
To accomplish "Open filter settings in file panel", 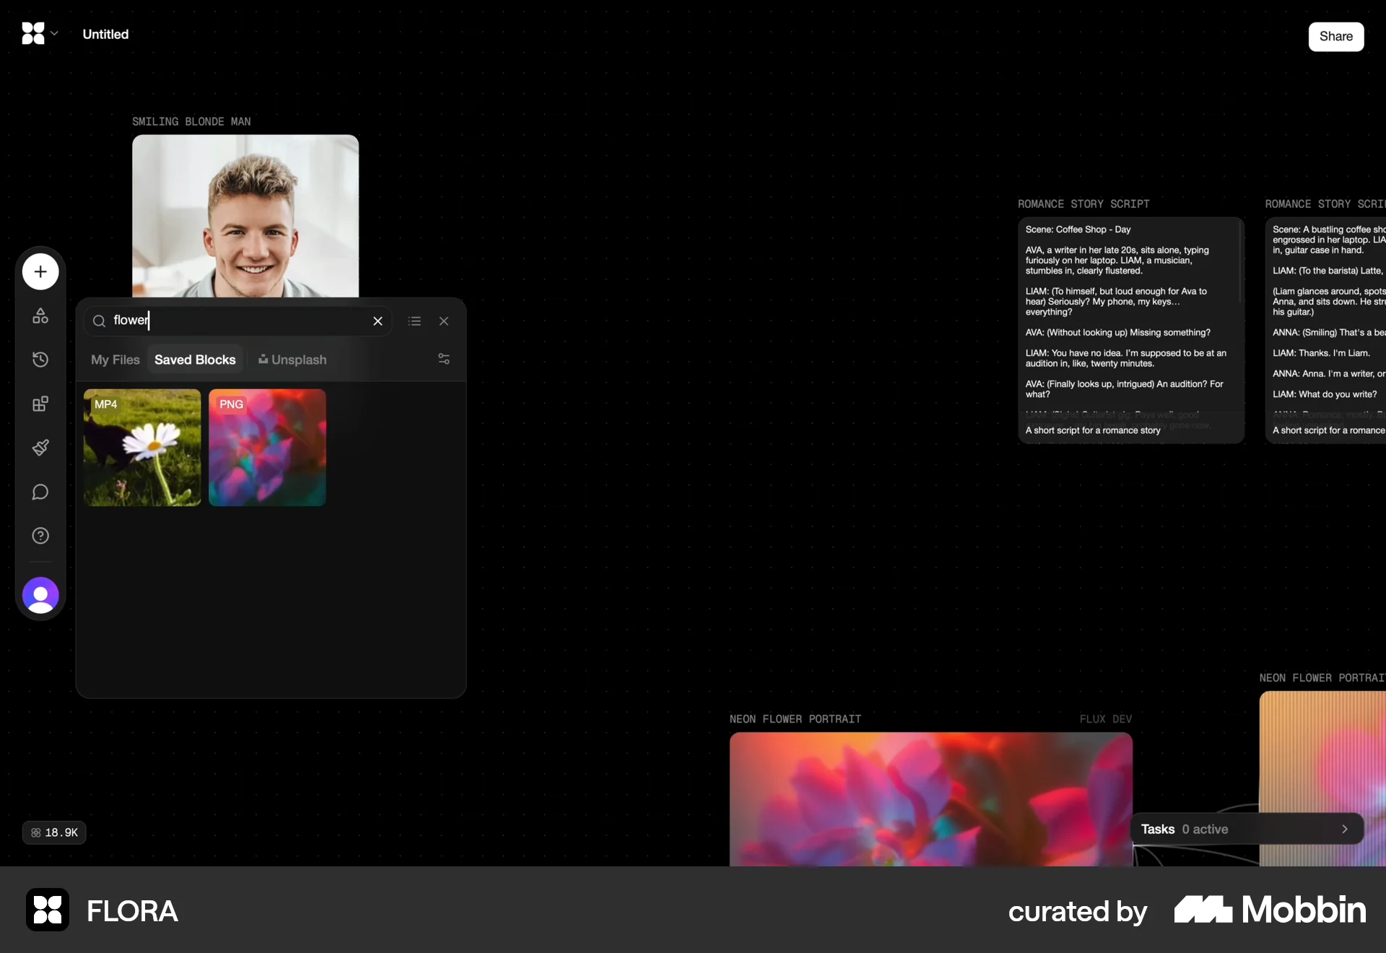I will coord(444,359).
